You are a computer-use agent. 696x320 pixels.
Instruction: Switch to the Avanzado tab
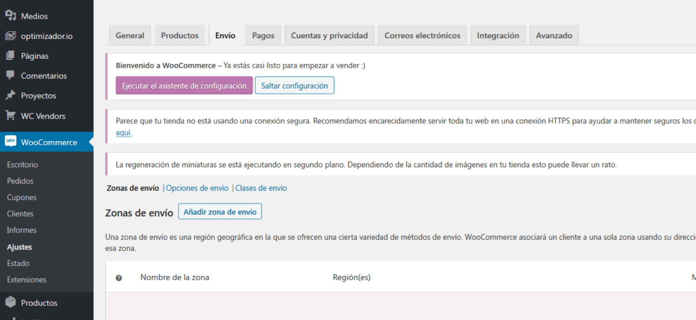(554, 36)
